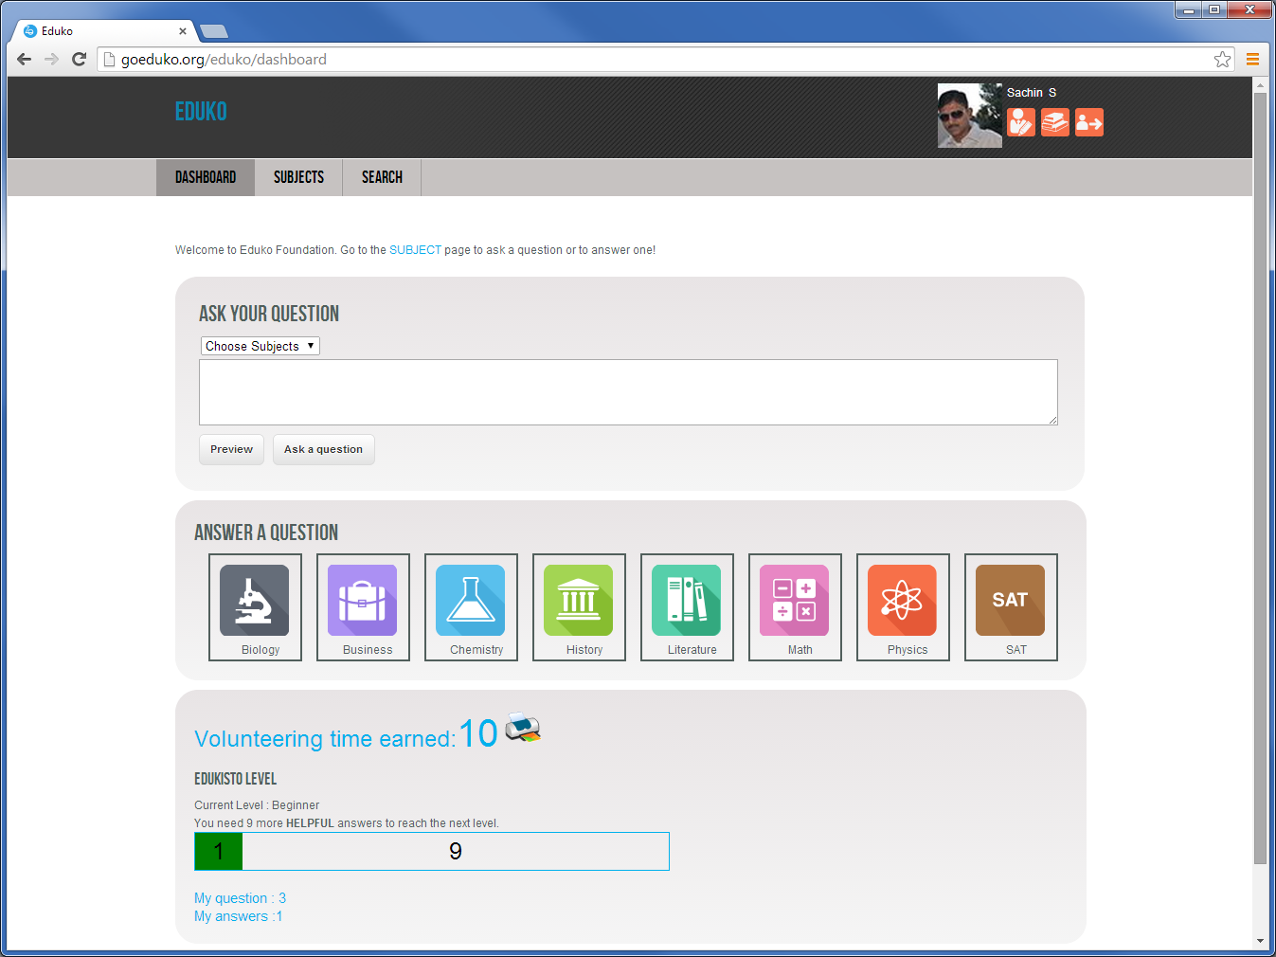Open the History building icon
The width and height of the screenshot is (1276, 957).
pos(579,601)
